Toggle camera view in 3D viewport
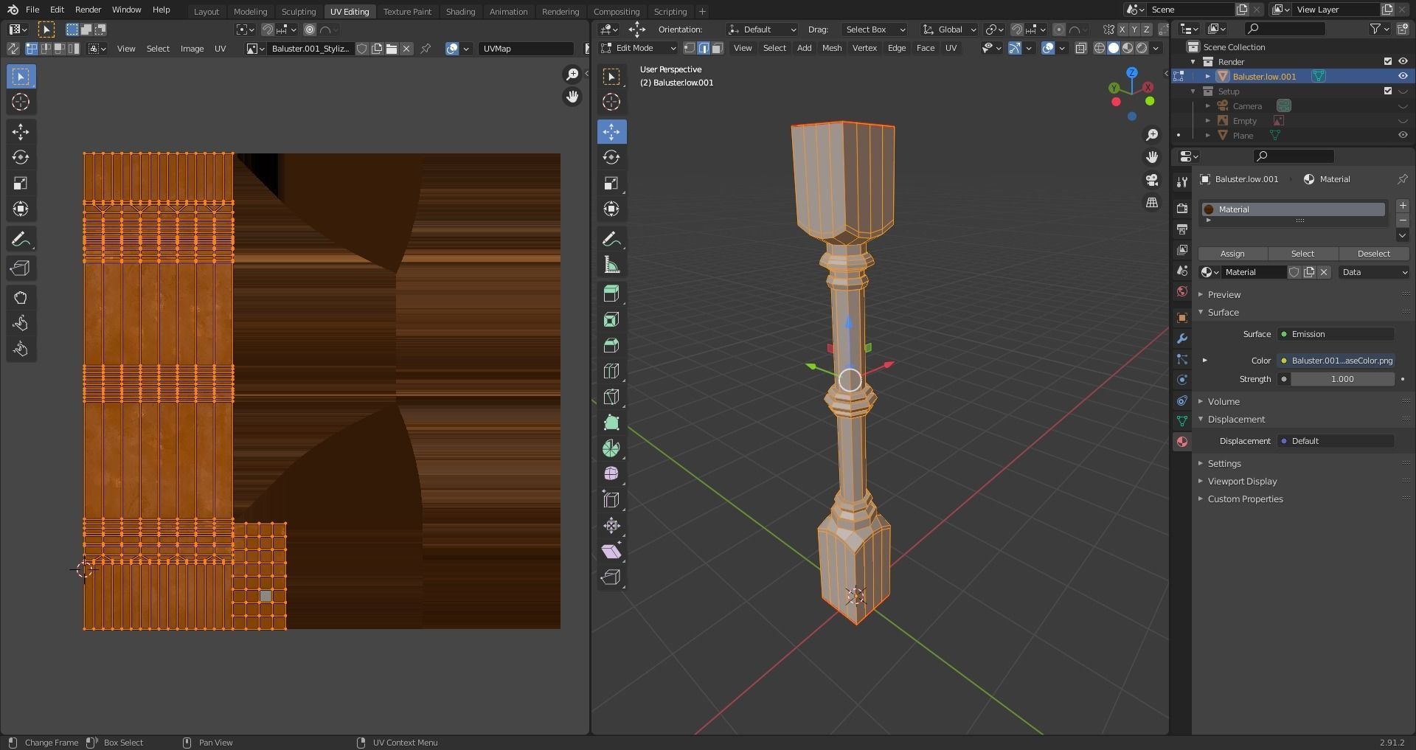Screen dimensions: 1416x750 [1152, 180]
